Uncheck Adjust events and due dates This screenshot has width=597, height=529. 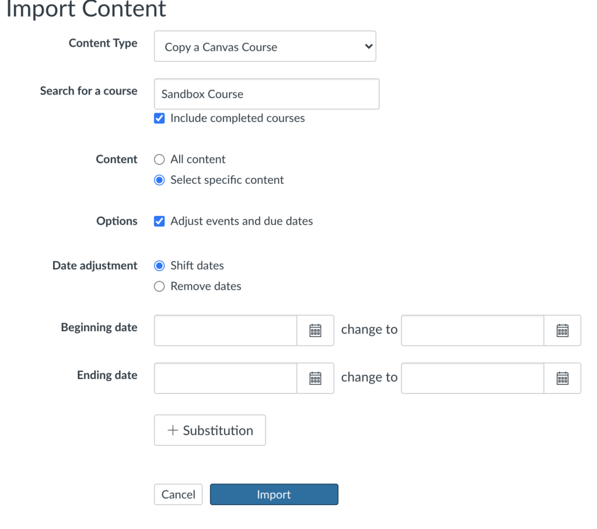click(159, 222)
